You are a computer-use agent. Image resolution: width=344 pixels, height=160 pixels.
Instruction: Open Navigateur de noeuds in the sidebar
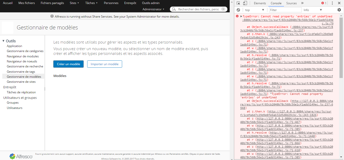[22, 61]
